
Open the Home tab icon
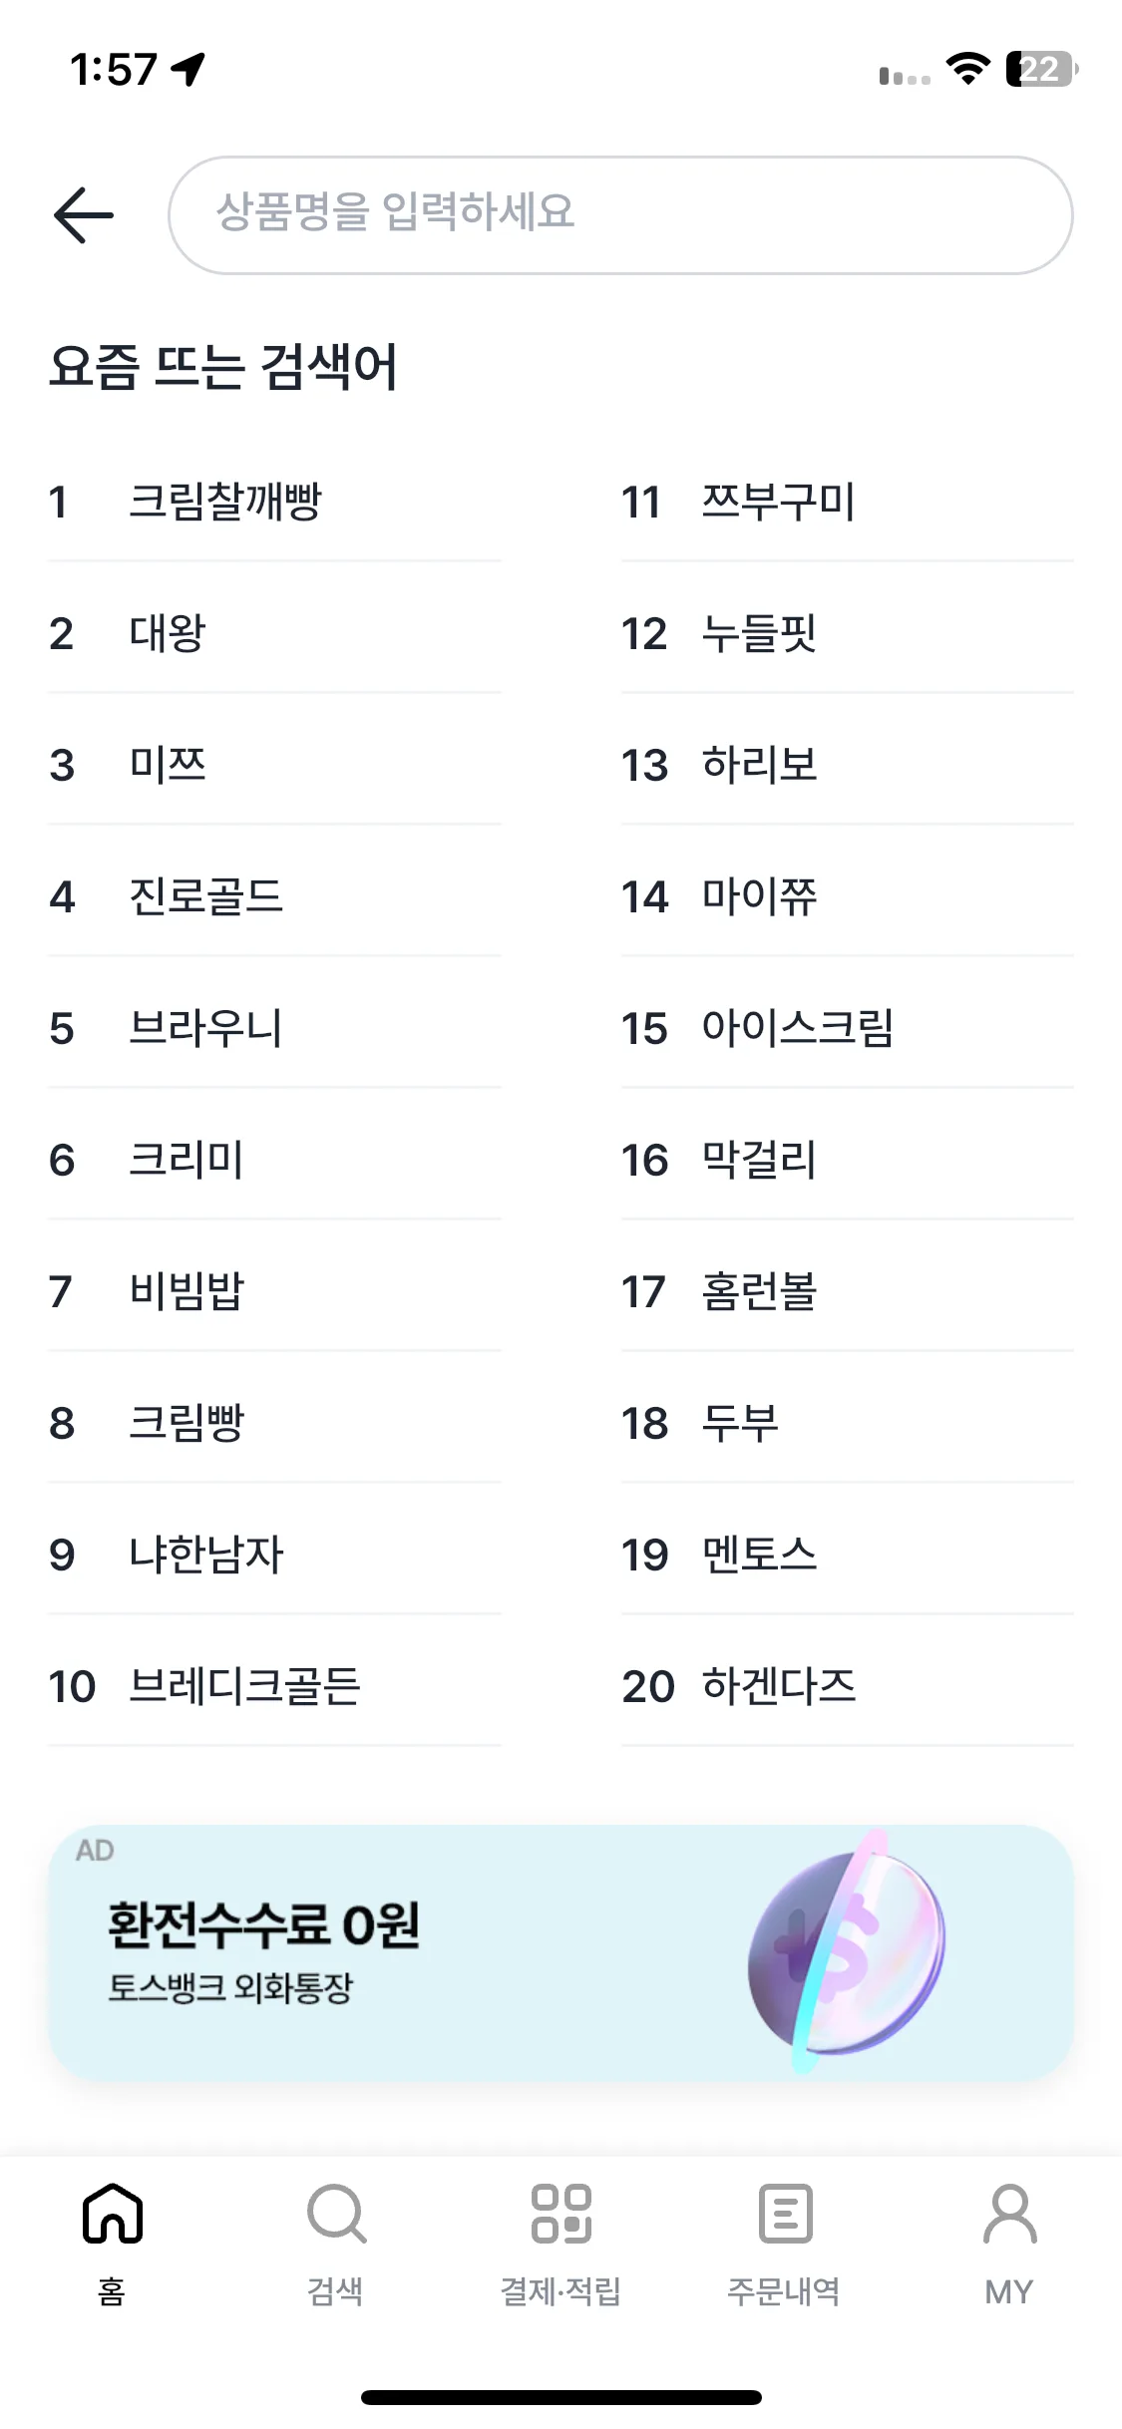pyautogui.click(x=113, y=2214)
